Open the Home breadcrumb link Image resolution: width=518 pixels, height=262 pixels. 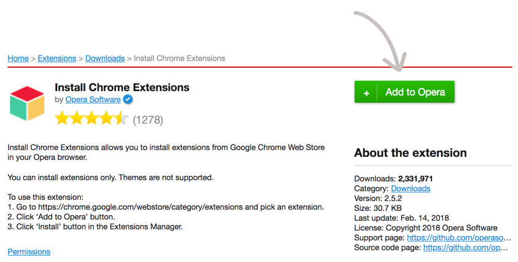tap(18, 58)
